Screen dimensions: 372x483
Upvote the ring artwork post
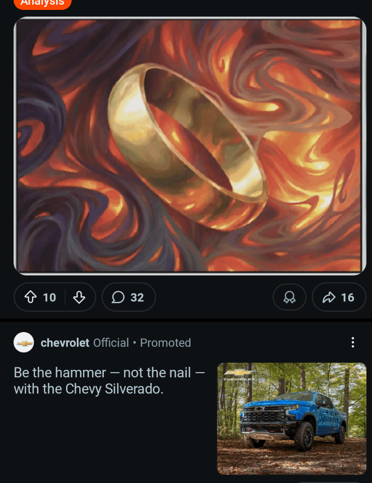tap(31, 297)
